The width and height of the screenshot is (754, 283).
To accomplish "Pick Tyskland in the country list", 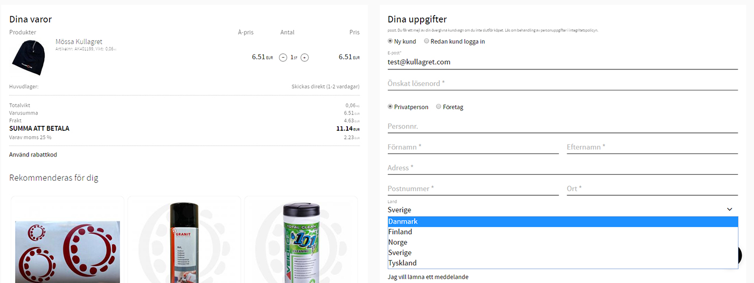I will [563, 263].
